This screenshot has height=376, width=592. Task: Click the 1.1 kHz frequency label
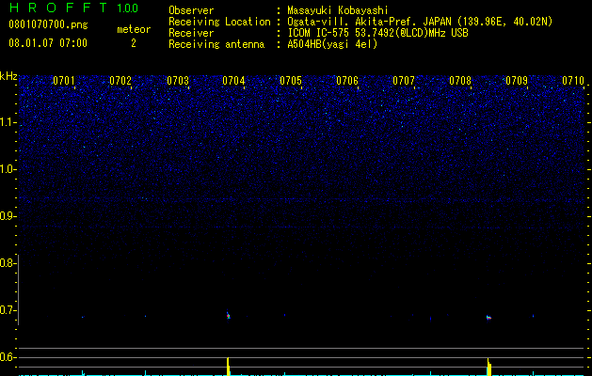[8, 122]
